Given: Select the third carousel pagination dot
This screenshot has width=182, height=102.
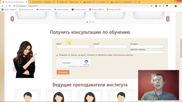Looking at the screenshot, I should click(93, 22).
